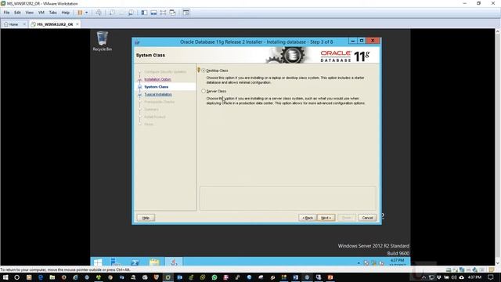Close the MS_WINSR12R2_OR tab
Viewport: 501px width, 282px height.
(77, 24)
